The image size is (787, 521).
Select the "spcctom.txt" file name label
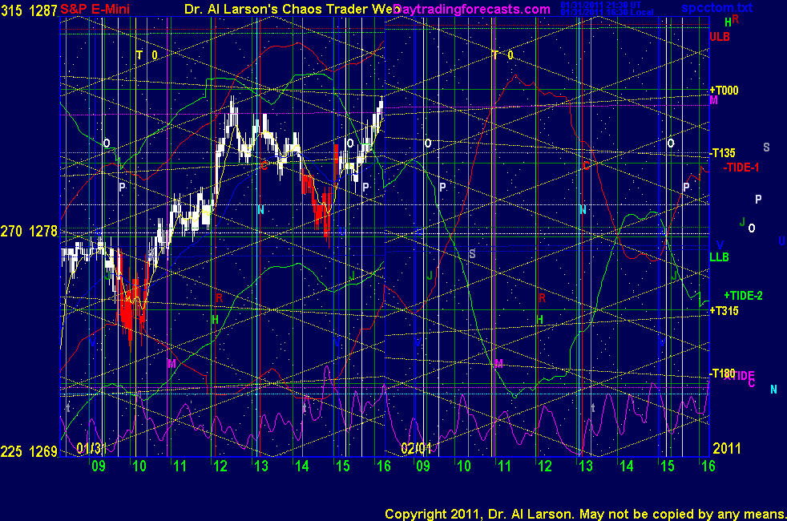coord(716,7)
